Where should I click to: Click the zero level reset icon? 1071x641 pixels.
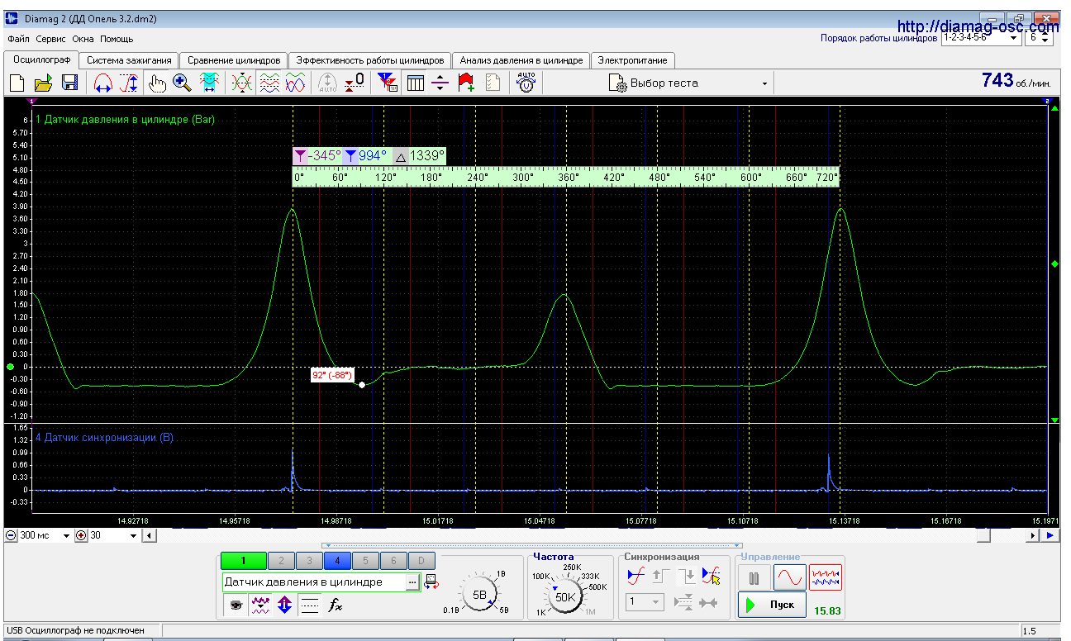(x=355, y=83)
